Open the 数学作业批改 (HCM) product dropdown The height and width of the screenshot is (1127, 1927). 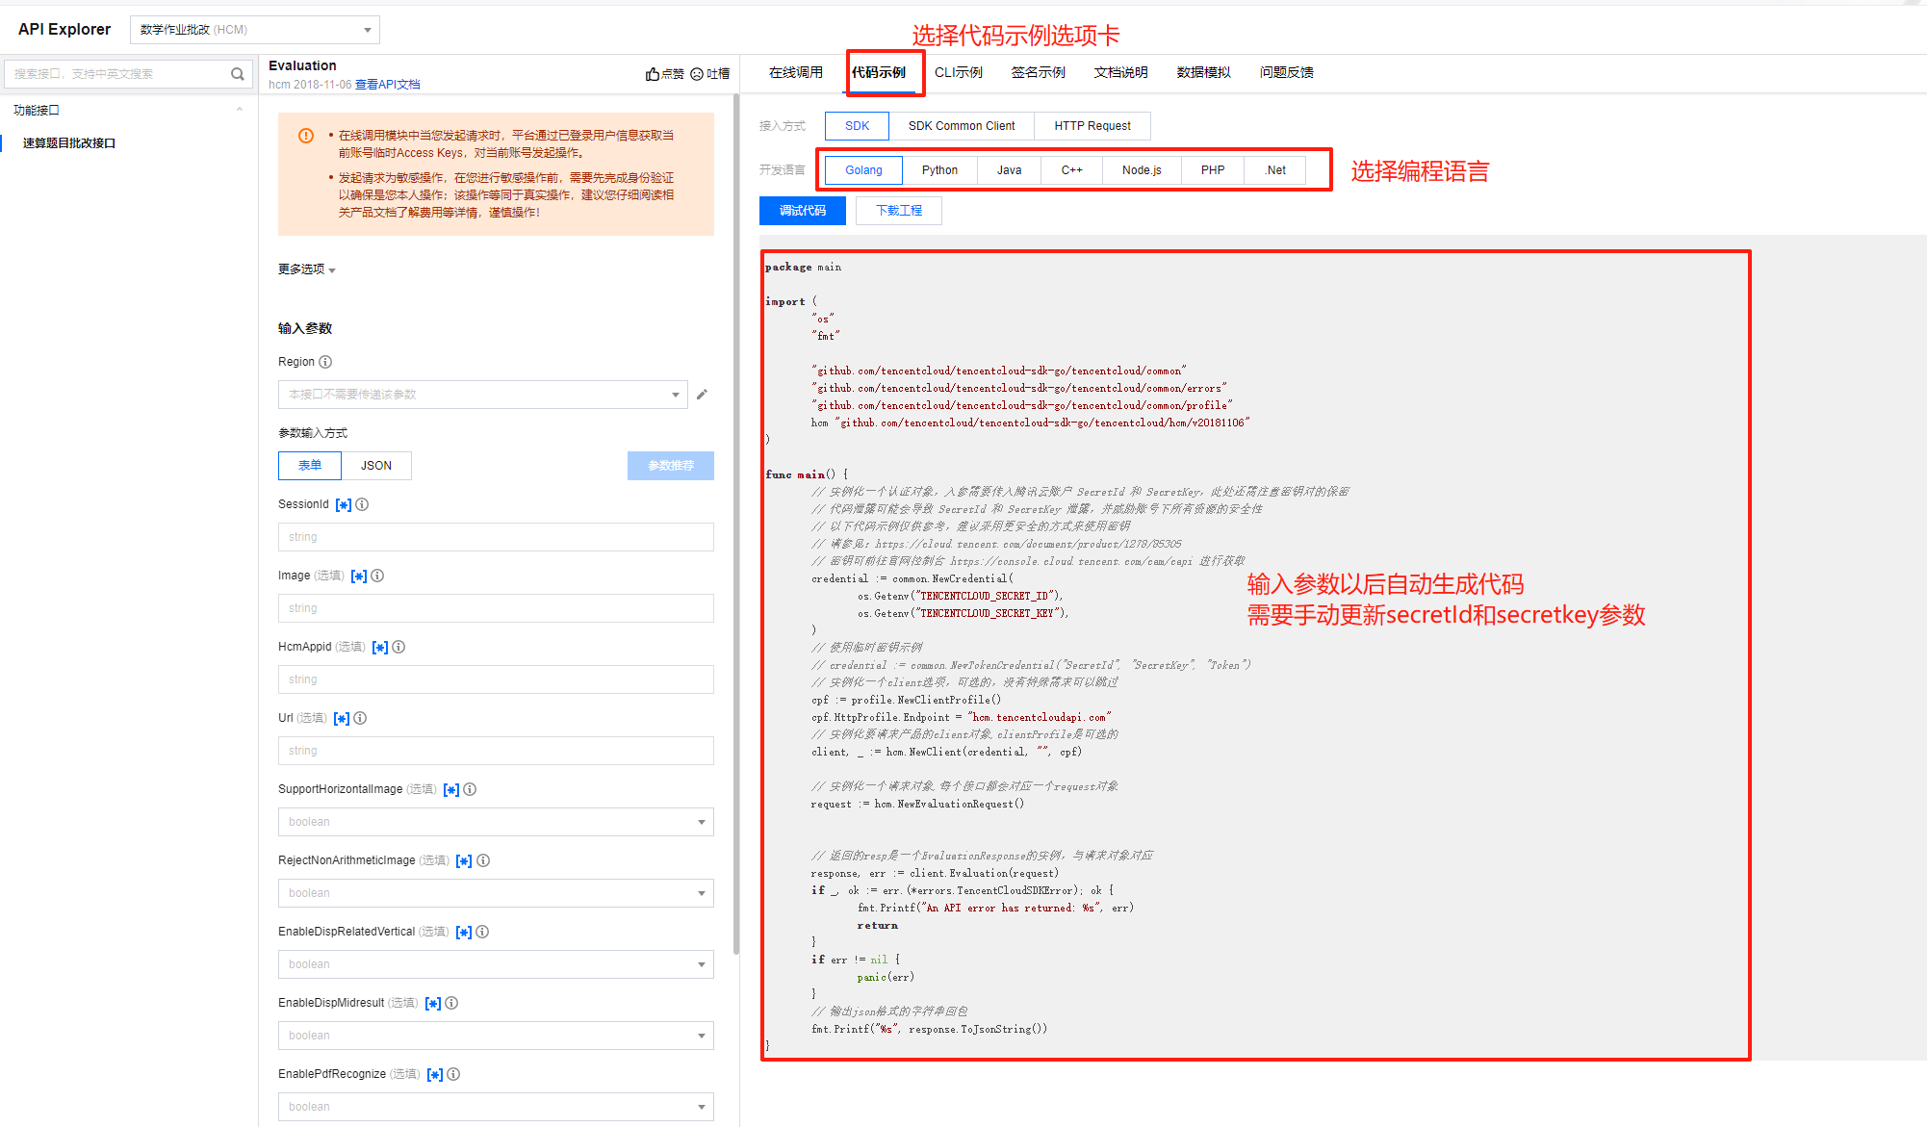255,30
